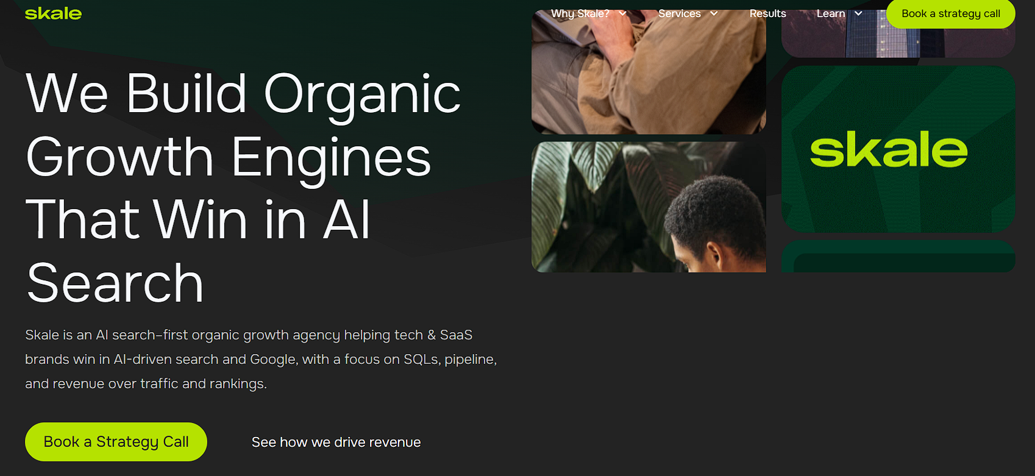This screenshot has width=1035, height=476.
Task: Select the photo of person in beige jacket
Action: coord(649,72)
